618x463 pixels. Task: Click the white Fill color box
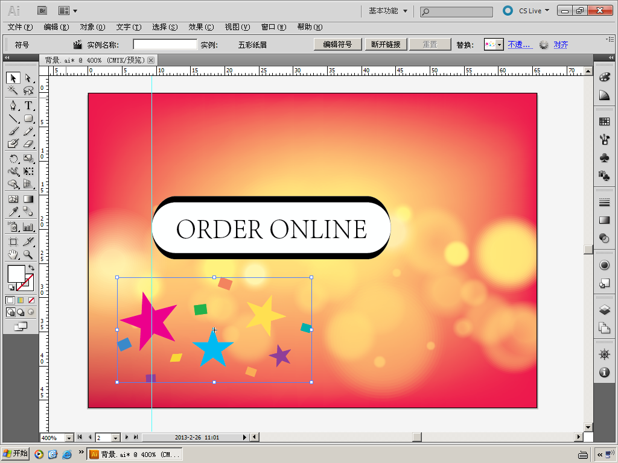coord(16,274)
